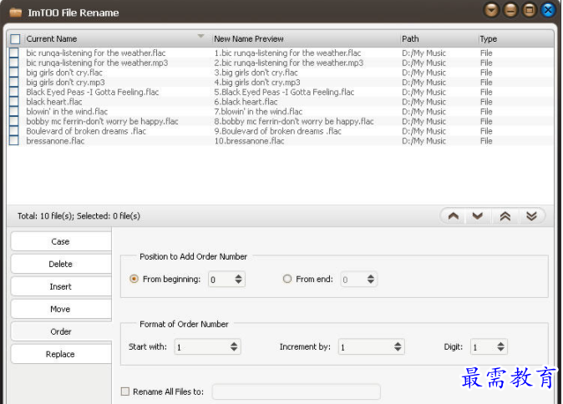Image resolution: width=563 pixels, height=404 pixels.
Task: Enable the Rename All Files to checkbox
Action: point(125,391)
